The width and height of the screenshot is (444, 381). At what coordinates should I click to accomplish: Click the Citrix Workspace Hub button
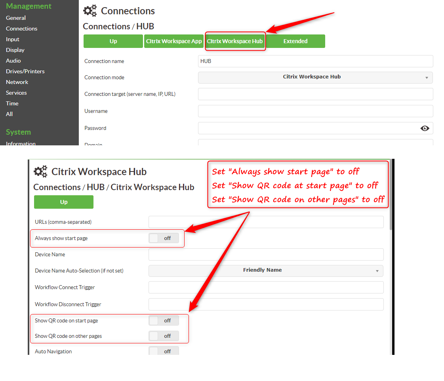pyautogui.click(x=235, y=41)
